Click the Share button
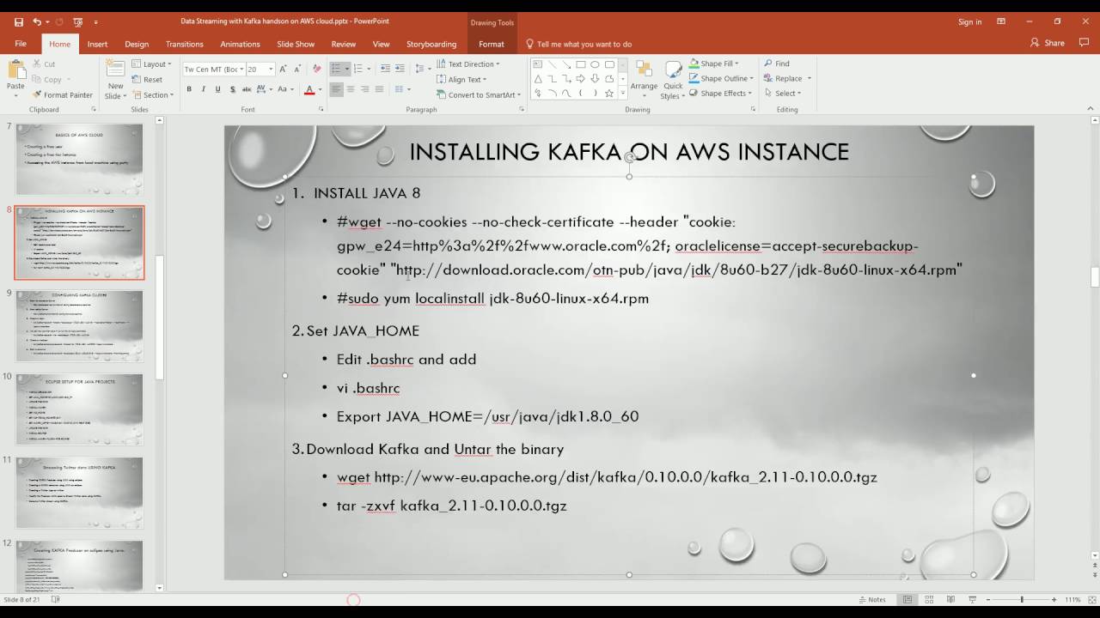This screenshot has width=1100, height=618. pos(1048,43)
